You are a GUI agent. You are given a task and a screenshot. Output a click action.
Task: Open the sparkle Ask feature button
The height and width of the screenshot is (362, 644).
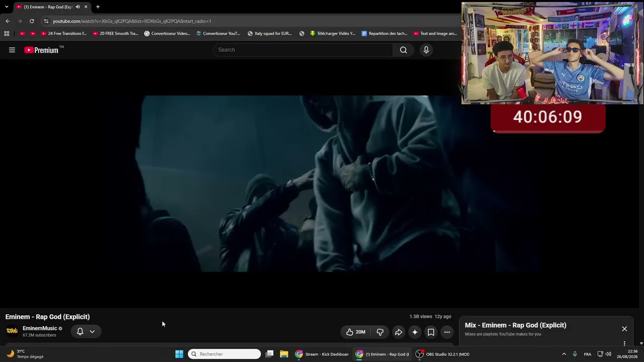(415, 332)
